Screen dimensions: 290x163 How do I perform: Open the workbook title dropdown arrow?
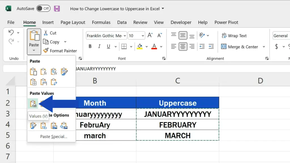pyautogui.click(x=163, y=8)
